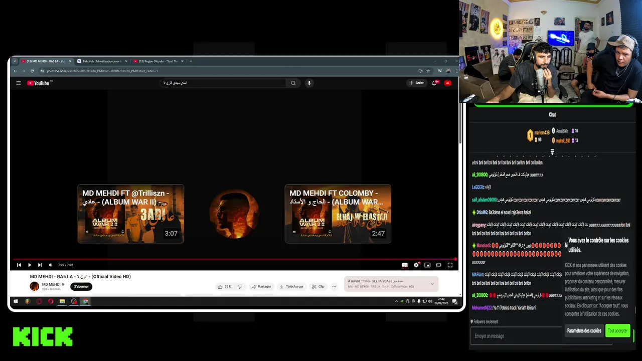The image size is (642, 361).
Task: Open more actions three-dot menu
Action: click(x=334, y=287)
